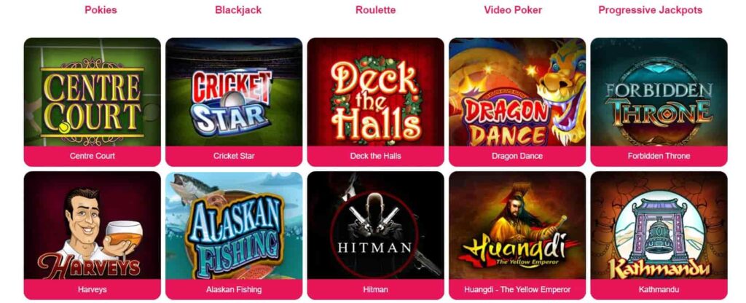Go to the Video Poker category

click(513, 10)
